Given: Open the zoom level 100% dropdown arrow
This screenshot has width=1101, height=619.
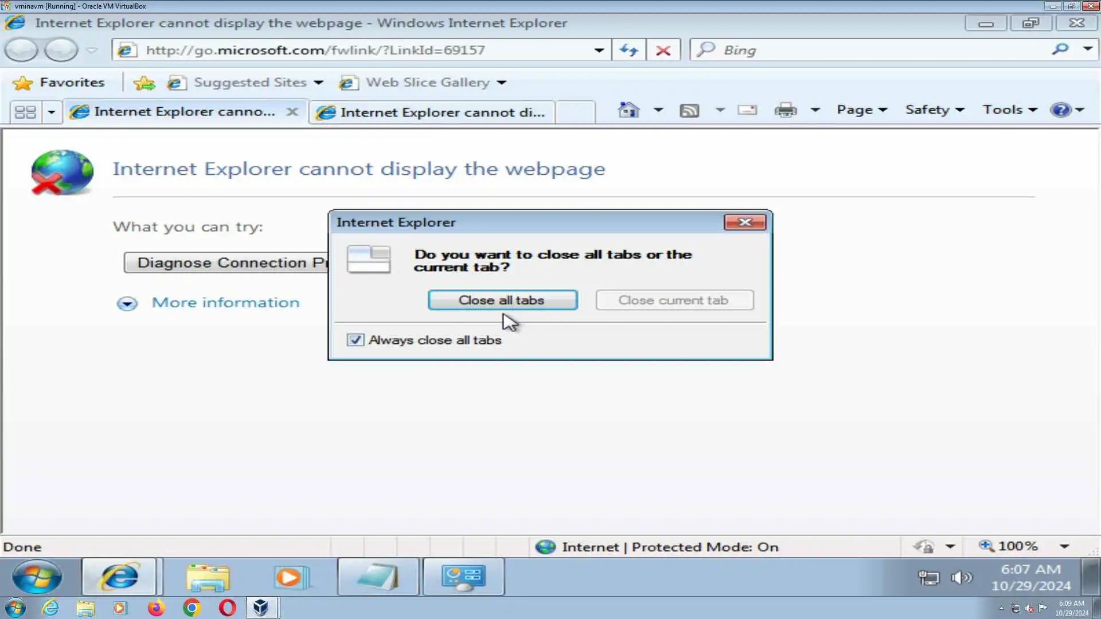Looking at the screenshot, I should [1064, 546].
